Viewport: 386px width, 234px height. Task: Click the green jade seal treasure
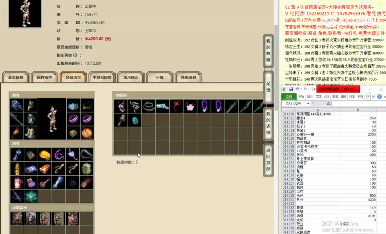point(31,196)
